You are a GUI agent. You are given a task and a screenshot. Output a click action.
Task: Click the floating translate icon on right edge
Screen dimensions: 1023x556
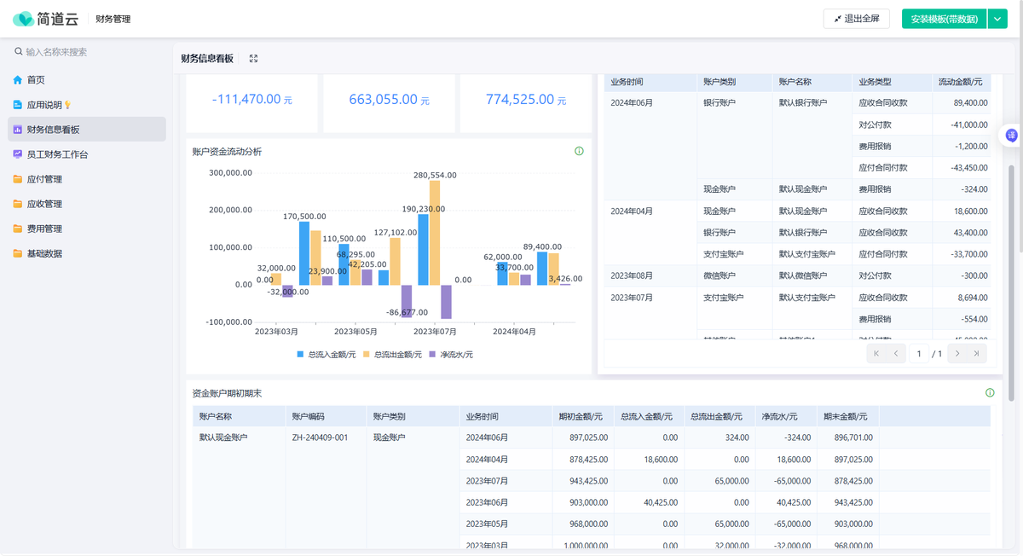[1011, 136]
